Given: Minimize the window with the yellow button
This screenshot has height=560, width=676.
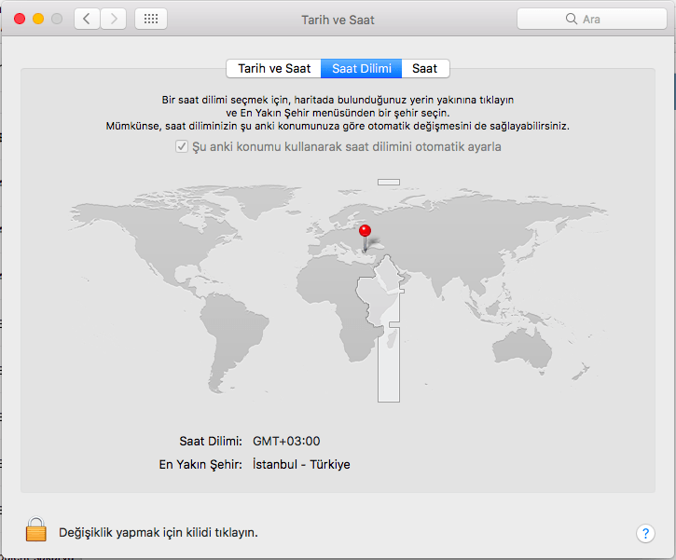Looking at the screenshot, I should (x=38, y=19).
